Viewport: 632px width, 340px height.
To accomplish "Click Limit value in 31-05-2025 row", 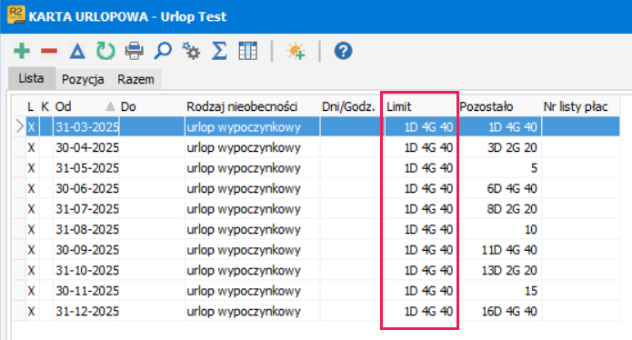I will click(428, 168).
